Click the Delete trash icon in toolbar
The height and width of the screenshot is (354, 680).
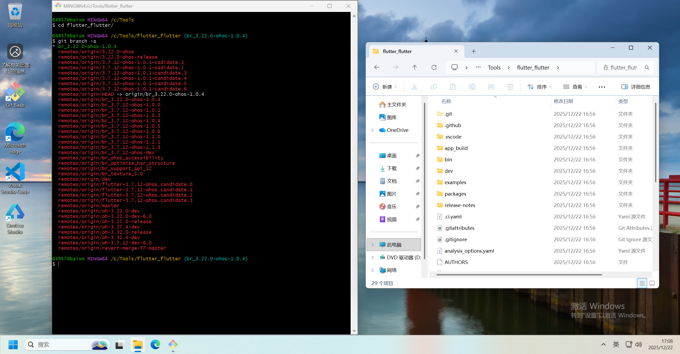[x=510, y=87]
